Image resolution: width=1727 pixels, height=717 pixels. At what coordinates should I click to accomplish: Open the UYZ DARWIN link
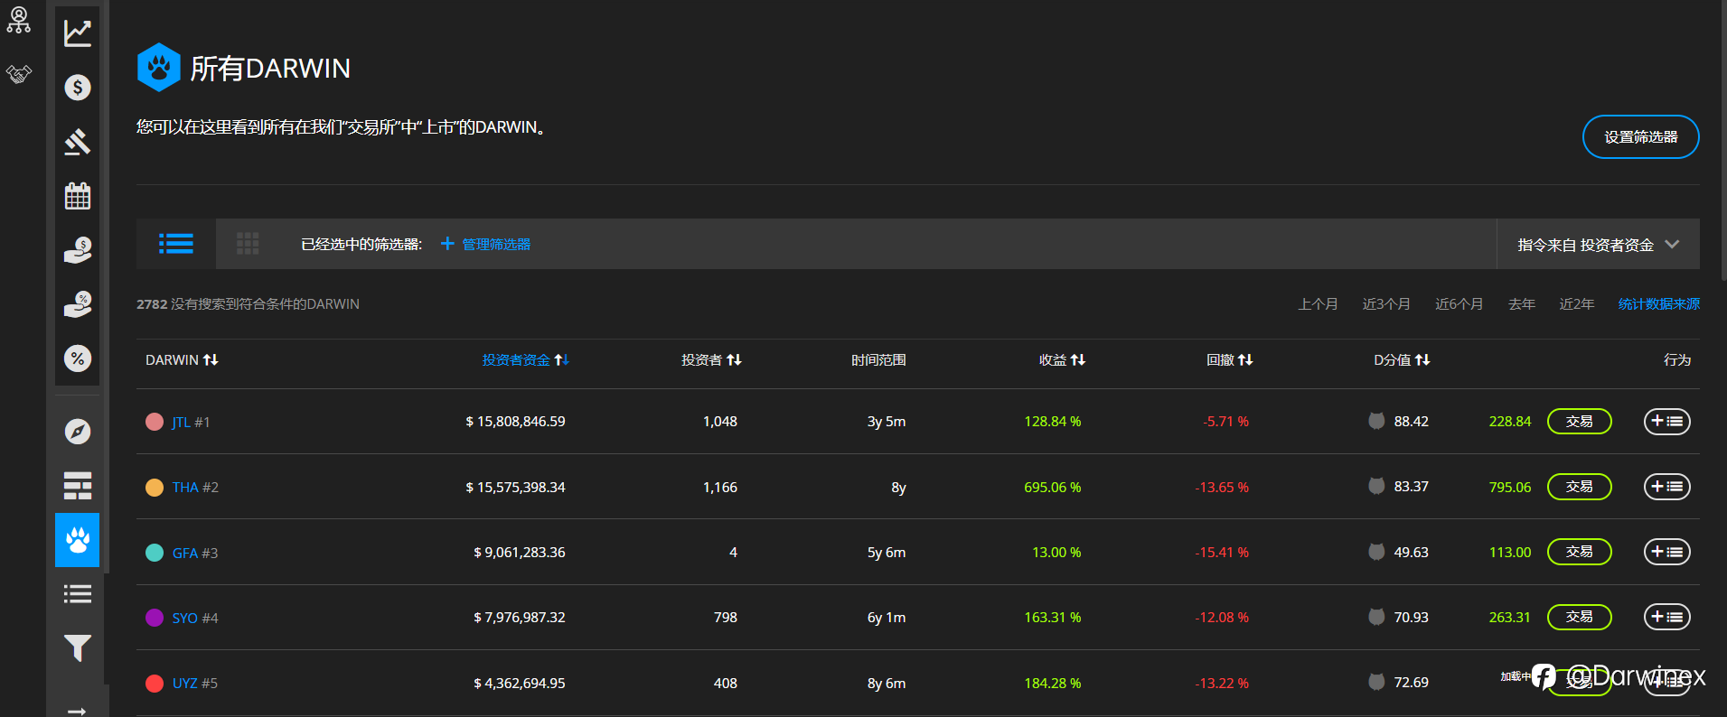click(185, 683)
